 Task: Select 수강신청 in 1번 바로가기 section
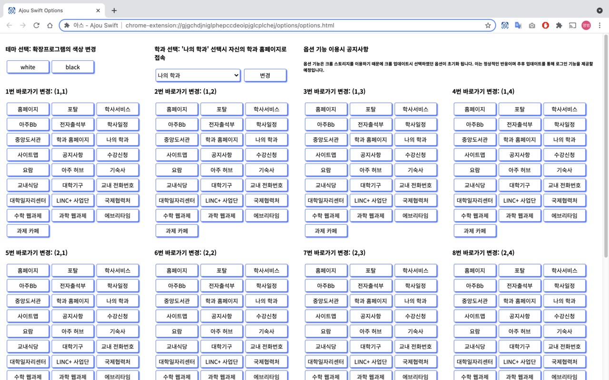pyautogui.click(x=118, y=155)
